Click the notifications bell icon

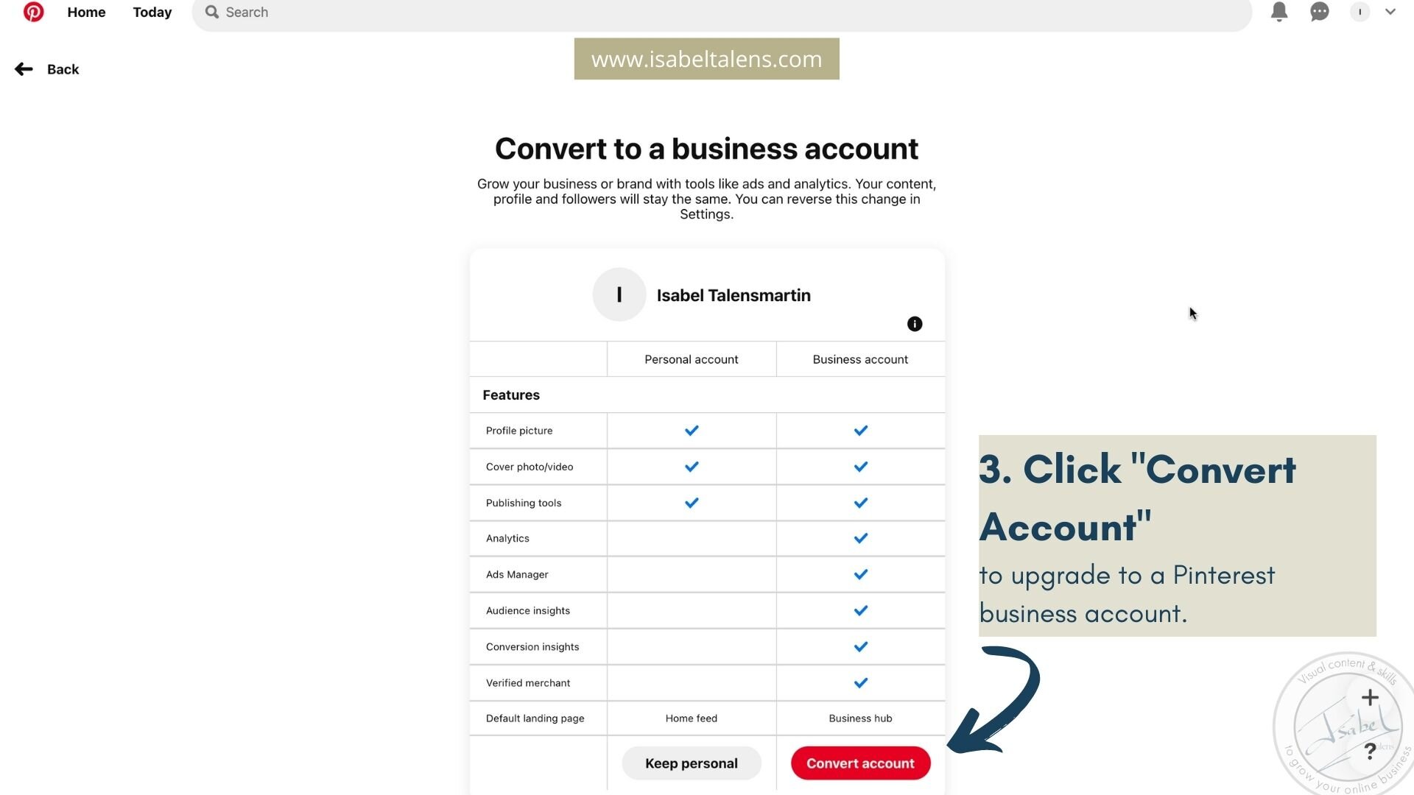point(1279,12)
